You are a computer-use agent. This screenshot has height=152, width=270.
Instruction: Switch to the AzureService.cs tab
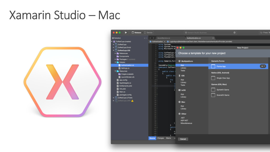tap(163, 38)
